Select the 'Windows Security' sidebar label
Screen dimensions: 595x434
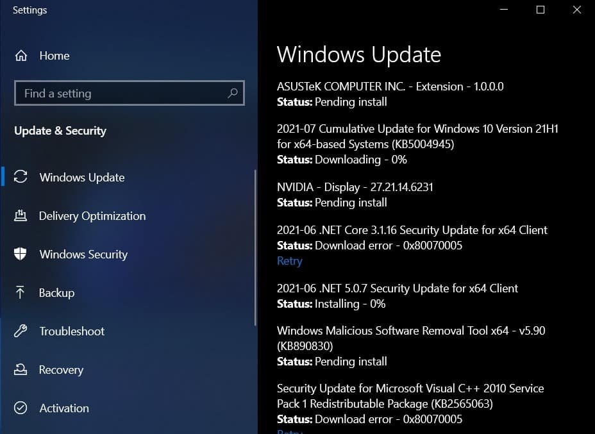click(83, 255)
